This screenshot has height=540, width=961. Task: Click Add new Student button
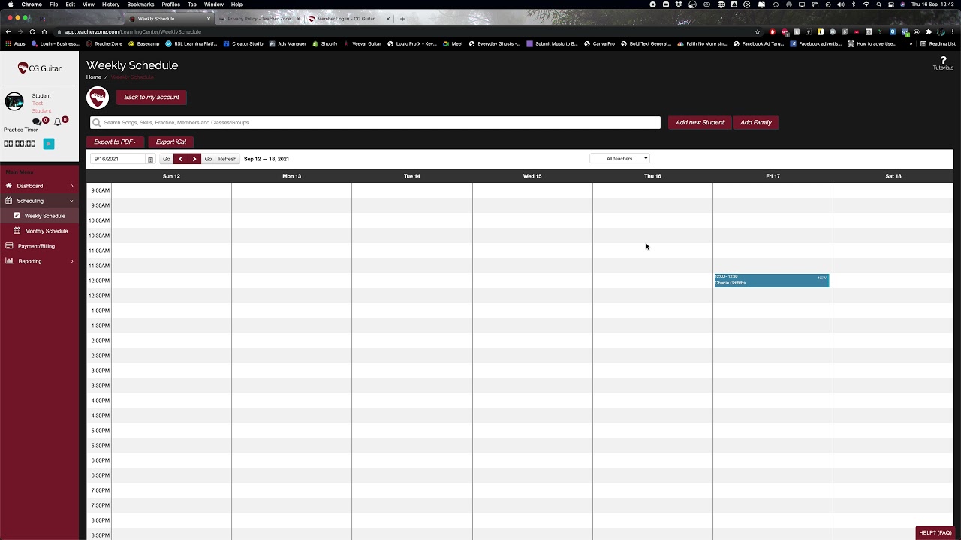click(x=700, y=122)
